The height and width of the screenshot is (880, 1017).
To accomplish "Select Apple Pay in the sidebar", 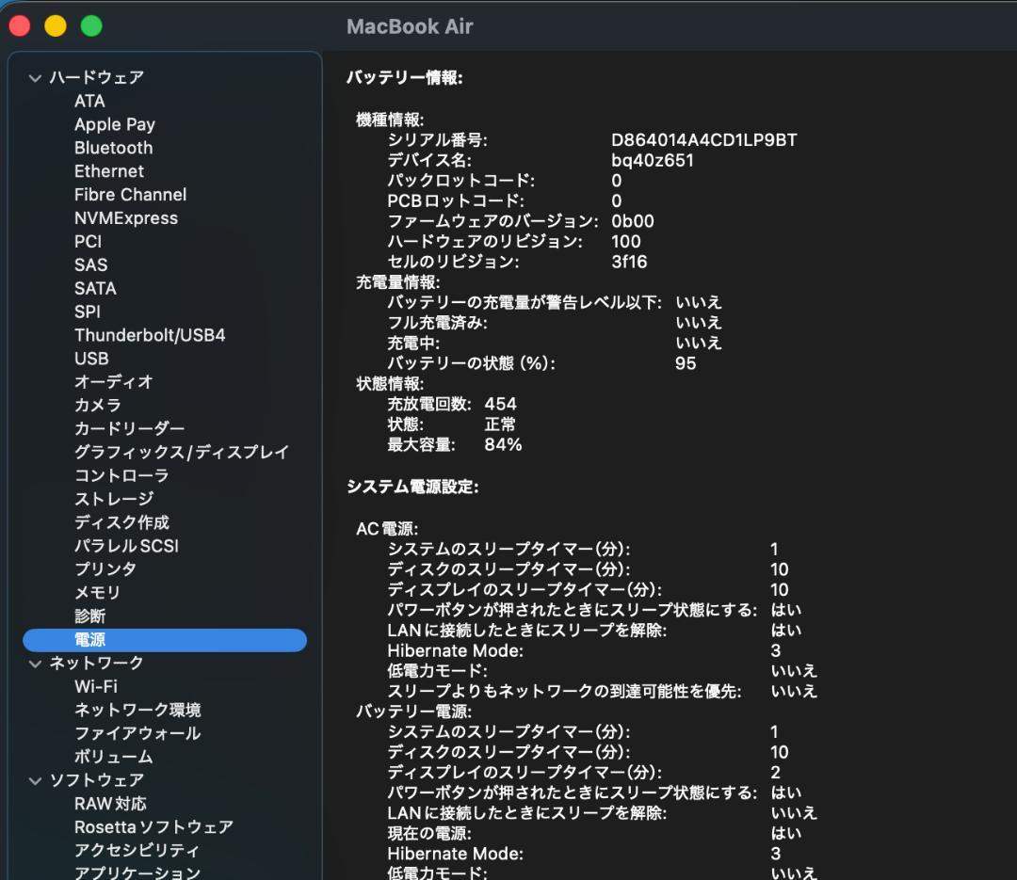I will point(115,124).
